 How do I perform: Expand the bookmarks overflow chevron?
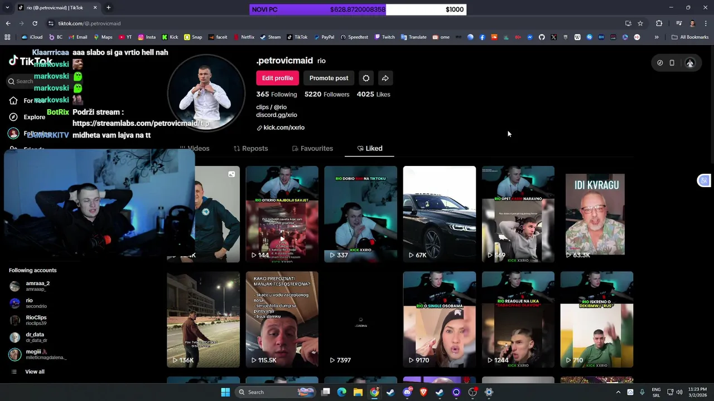click(x=657, y=37)
